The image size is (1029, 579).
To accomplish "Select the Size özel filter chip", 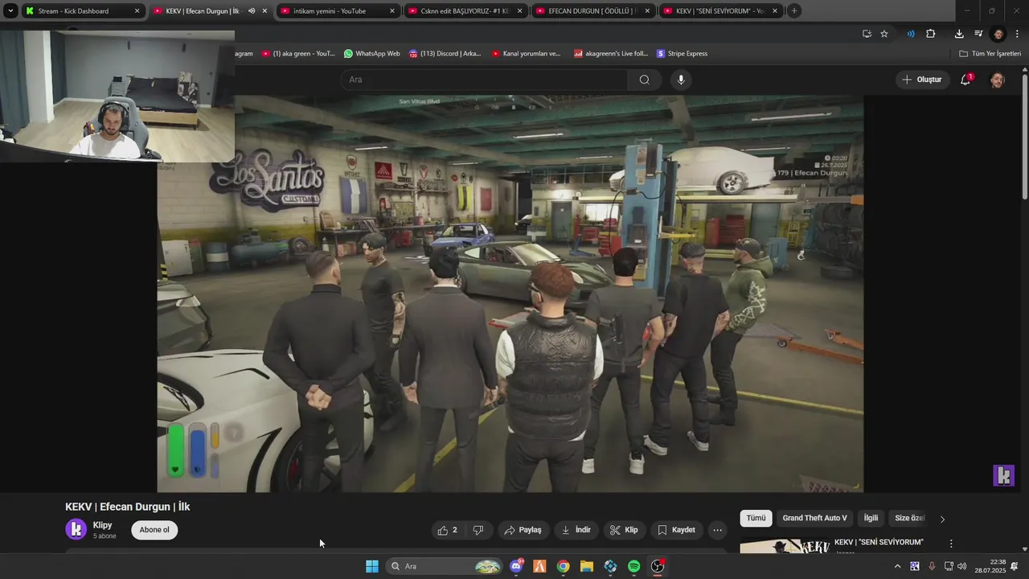I will point(910,519).
